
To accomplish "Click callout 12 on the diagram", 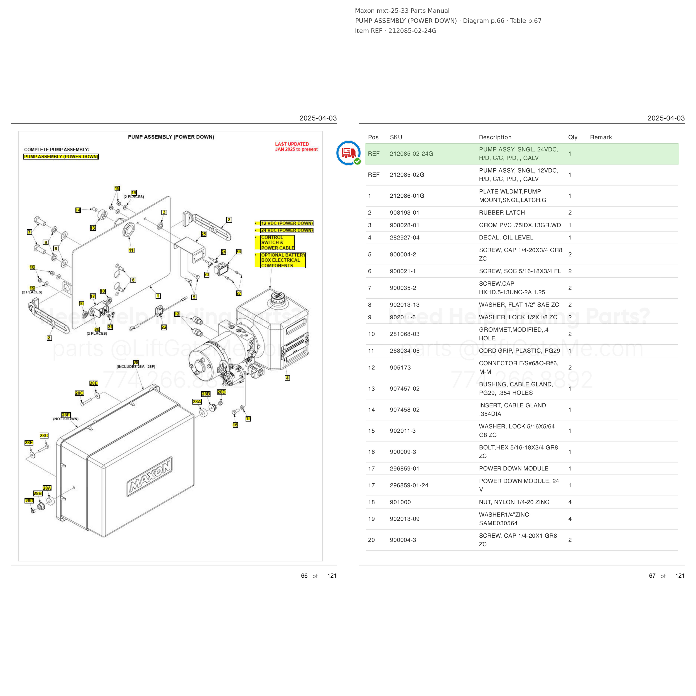I will 177,314.
